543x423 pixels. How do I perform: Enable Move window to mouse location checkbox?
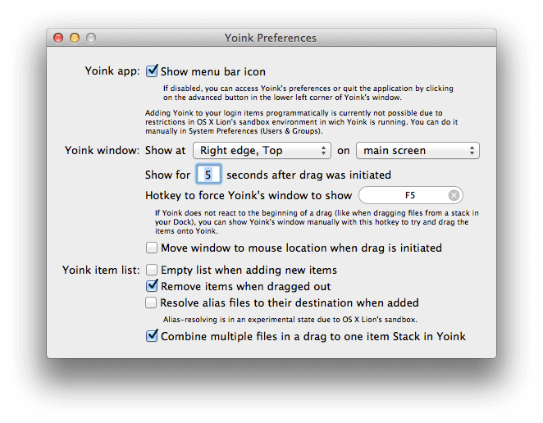[151, 248]
